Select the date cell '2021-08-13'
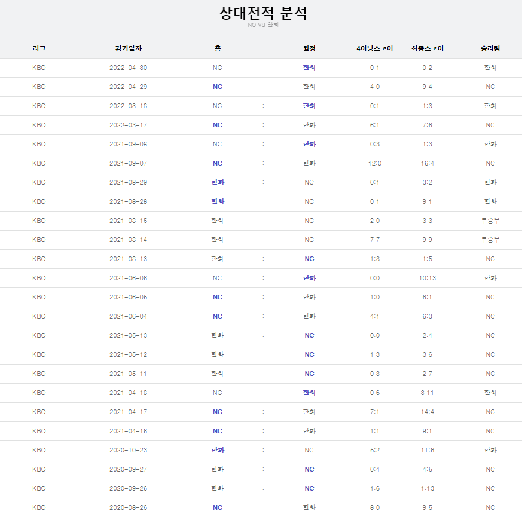 coord(128,259)
